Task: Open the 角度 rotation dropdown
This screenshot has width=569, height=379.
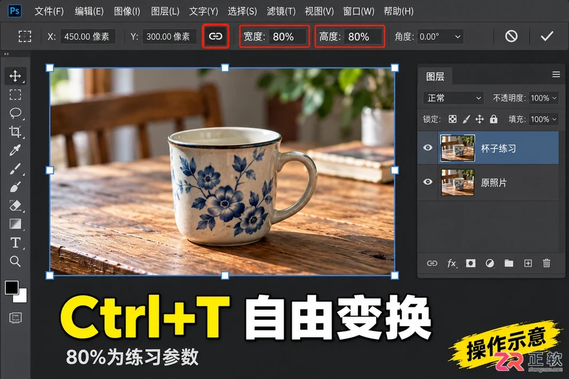Action: tap(440, 37)
